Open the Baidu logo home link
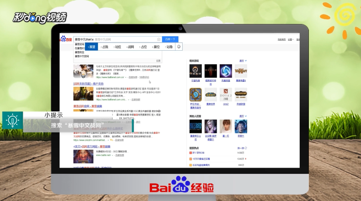Viewport: 361px width, 201px height. tap(66, 39)
